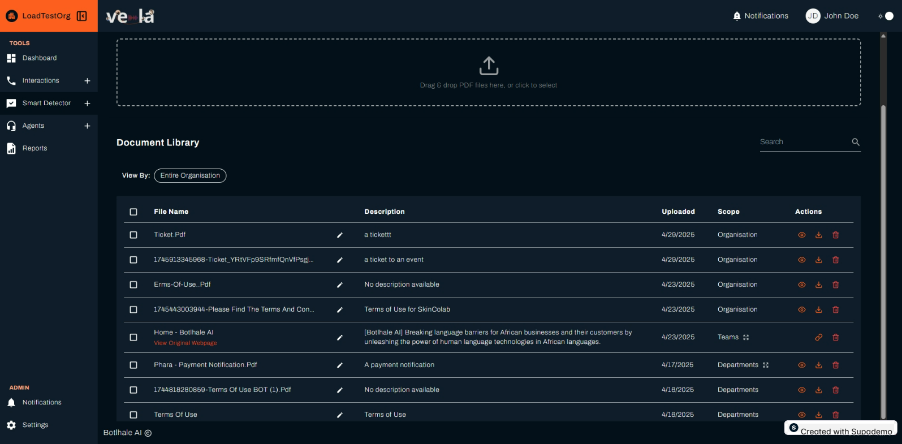Sort by the File Name column header

click(171, 212)
